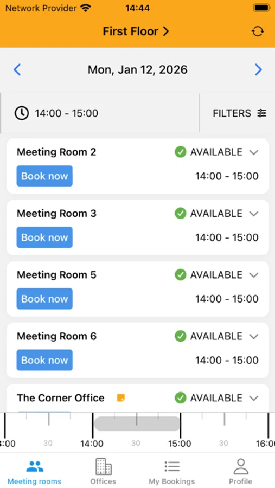Expand Meeting Room 6 details chevron

254,336
